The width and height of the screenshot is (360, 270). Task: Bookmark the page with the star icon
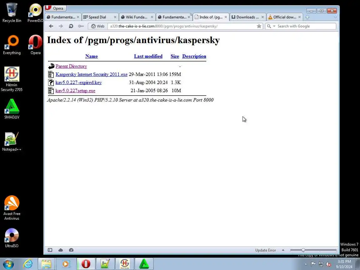click(259, 26)
